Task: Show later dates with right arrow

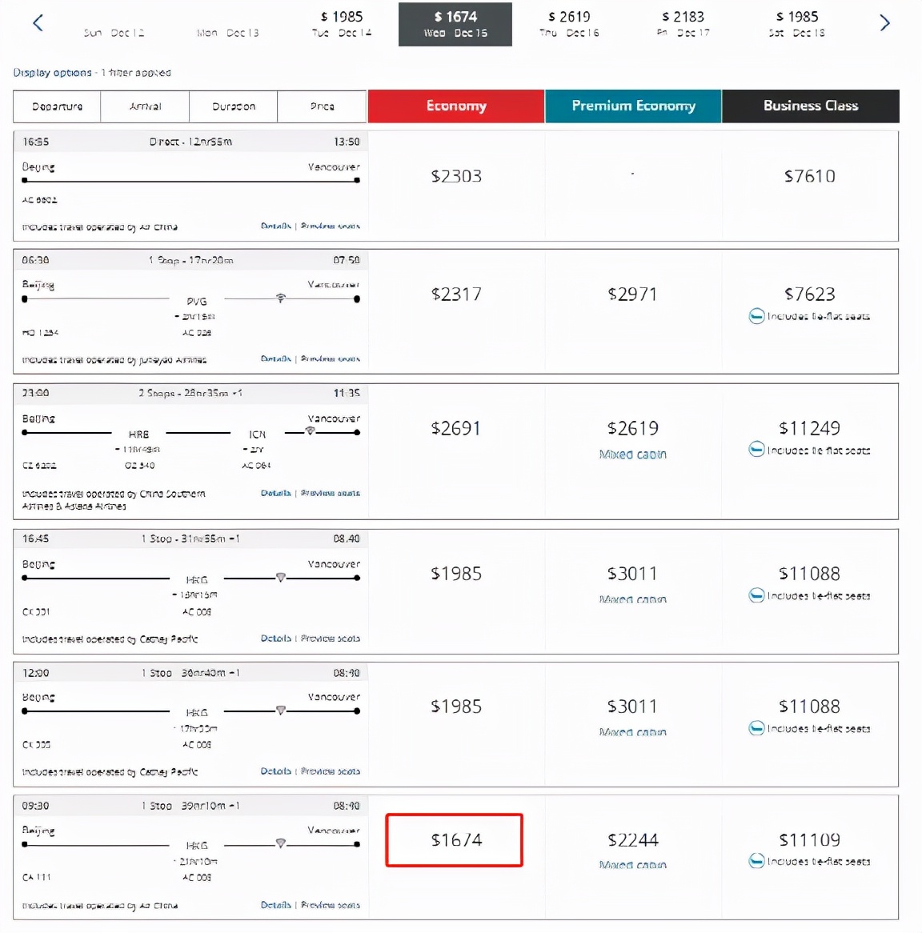Action: pyautogui.click(x=884, y=23)
